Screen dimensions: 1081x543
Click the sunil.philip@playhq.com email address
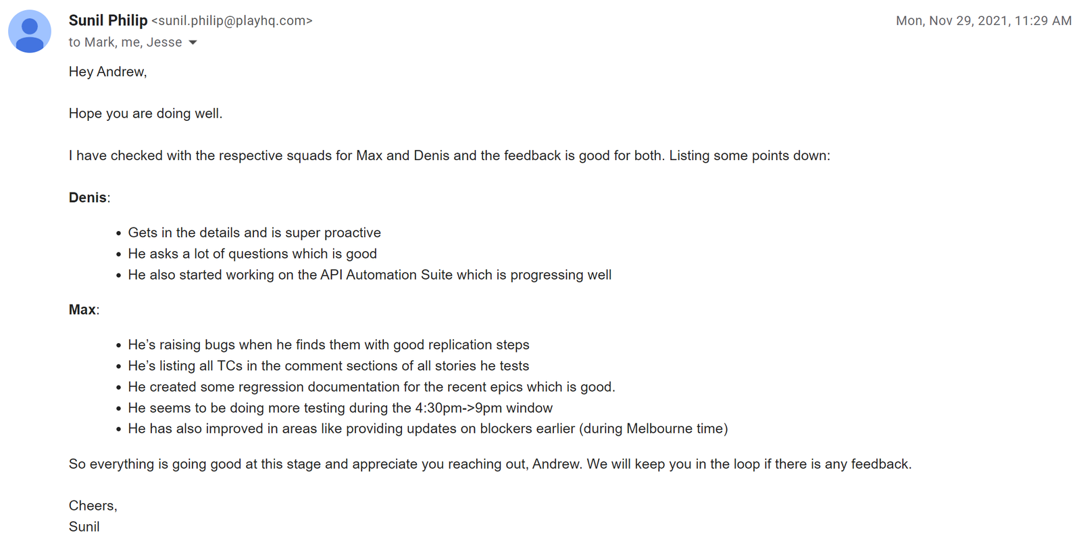tap(232, 21)
